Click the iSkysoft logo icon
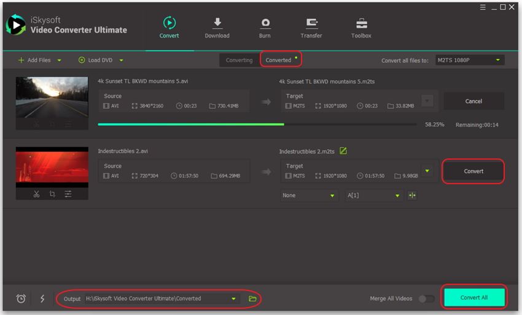The image size is (522, 315). (x=15, y=25)
